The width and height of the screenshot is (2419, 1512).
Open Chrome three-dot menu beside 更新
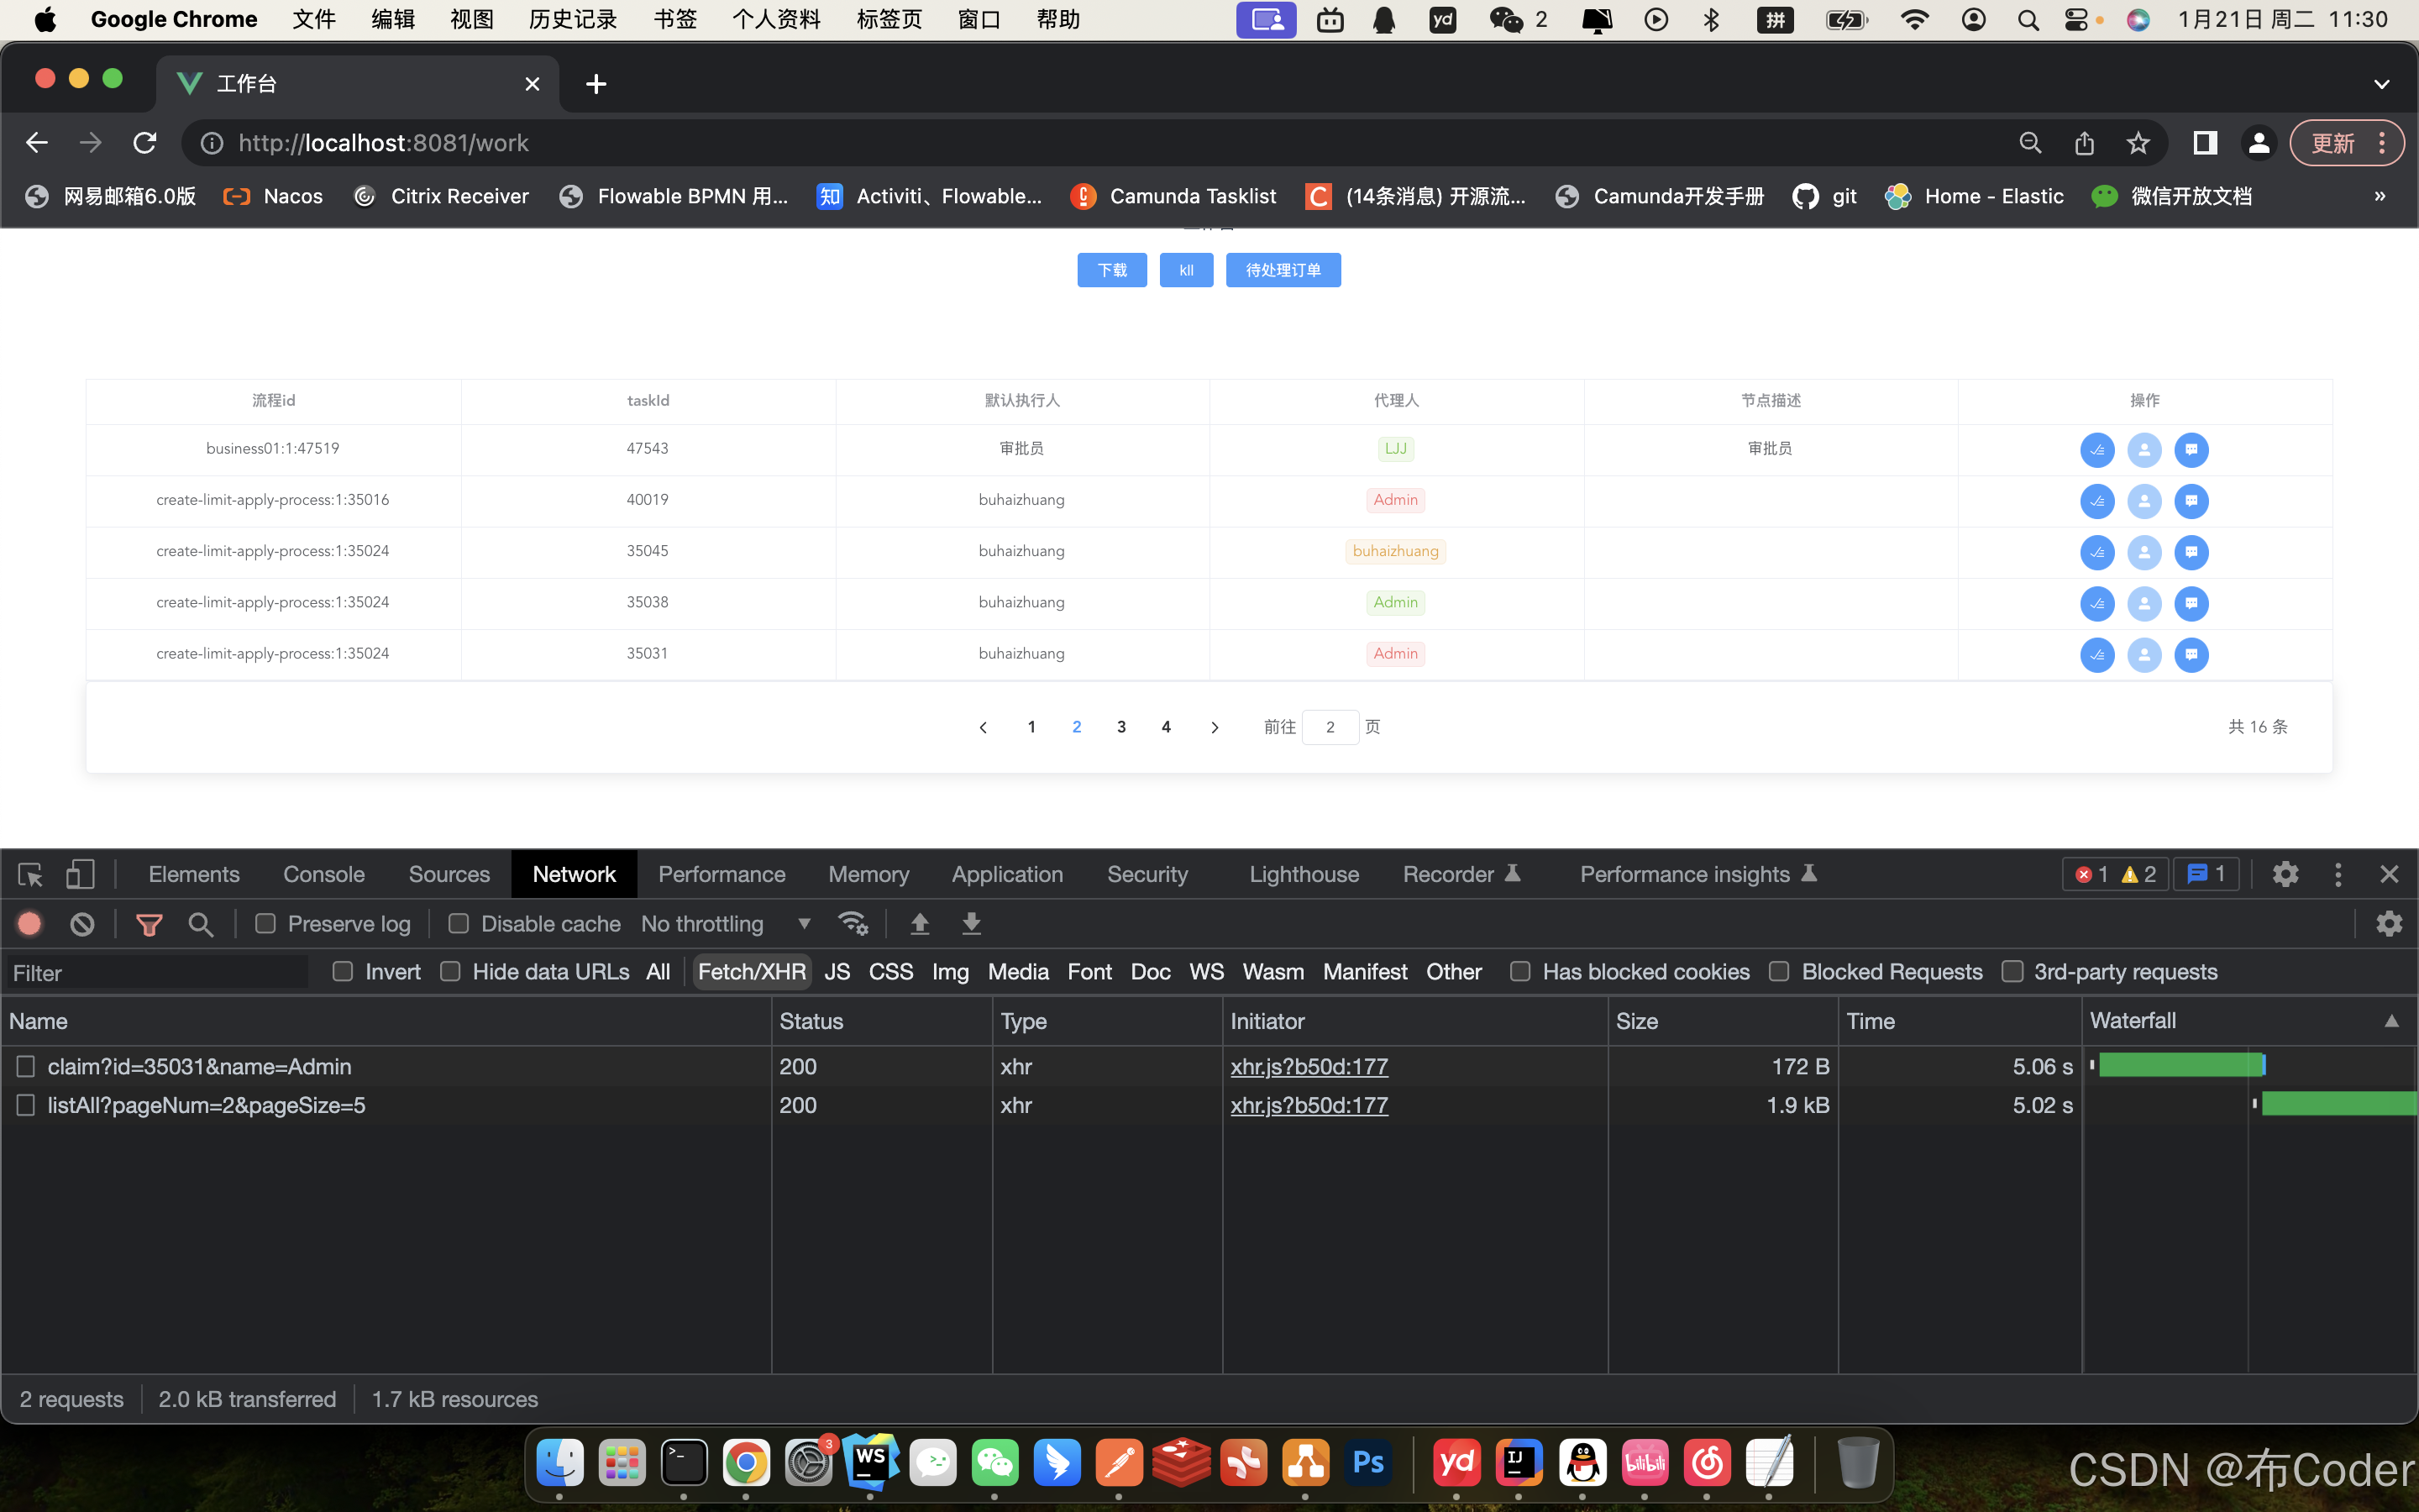(x=2383, y=143)
